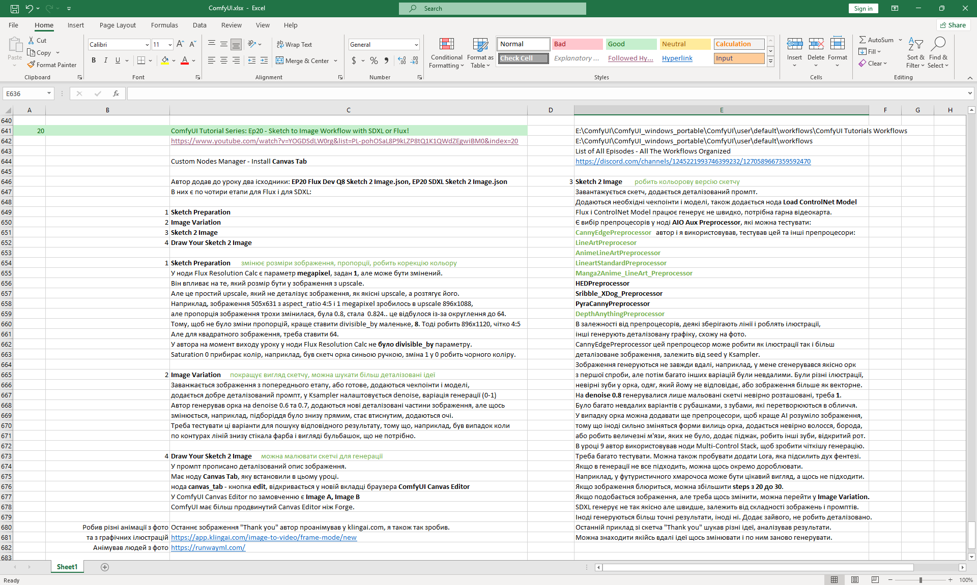The width and height of the screenshot is (977, 585).
Task: Open the Calibri font name dropdown
Action: (147, 45)
